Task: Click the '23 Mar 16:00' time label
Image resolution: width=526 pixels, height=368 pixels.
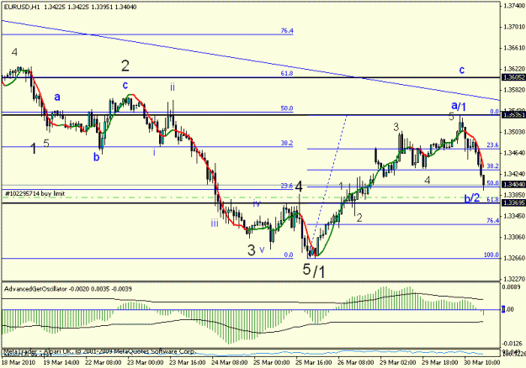Action: coord(188,363)
